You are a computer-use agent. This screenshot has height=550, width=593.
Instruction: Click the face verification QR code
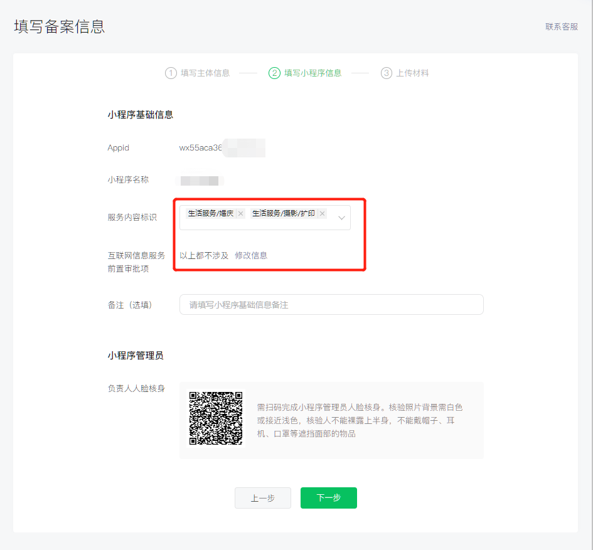click(x=216, y=418)
